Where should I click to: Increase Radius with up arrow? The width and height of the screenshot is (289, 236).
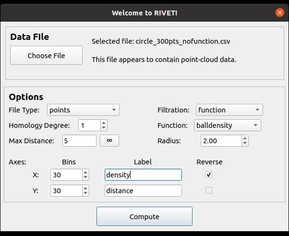[245, 138]
